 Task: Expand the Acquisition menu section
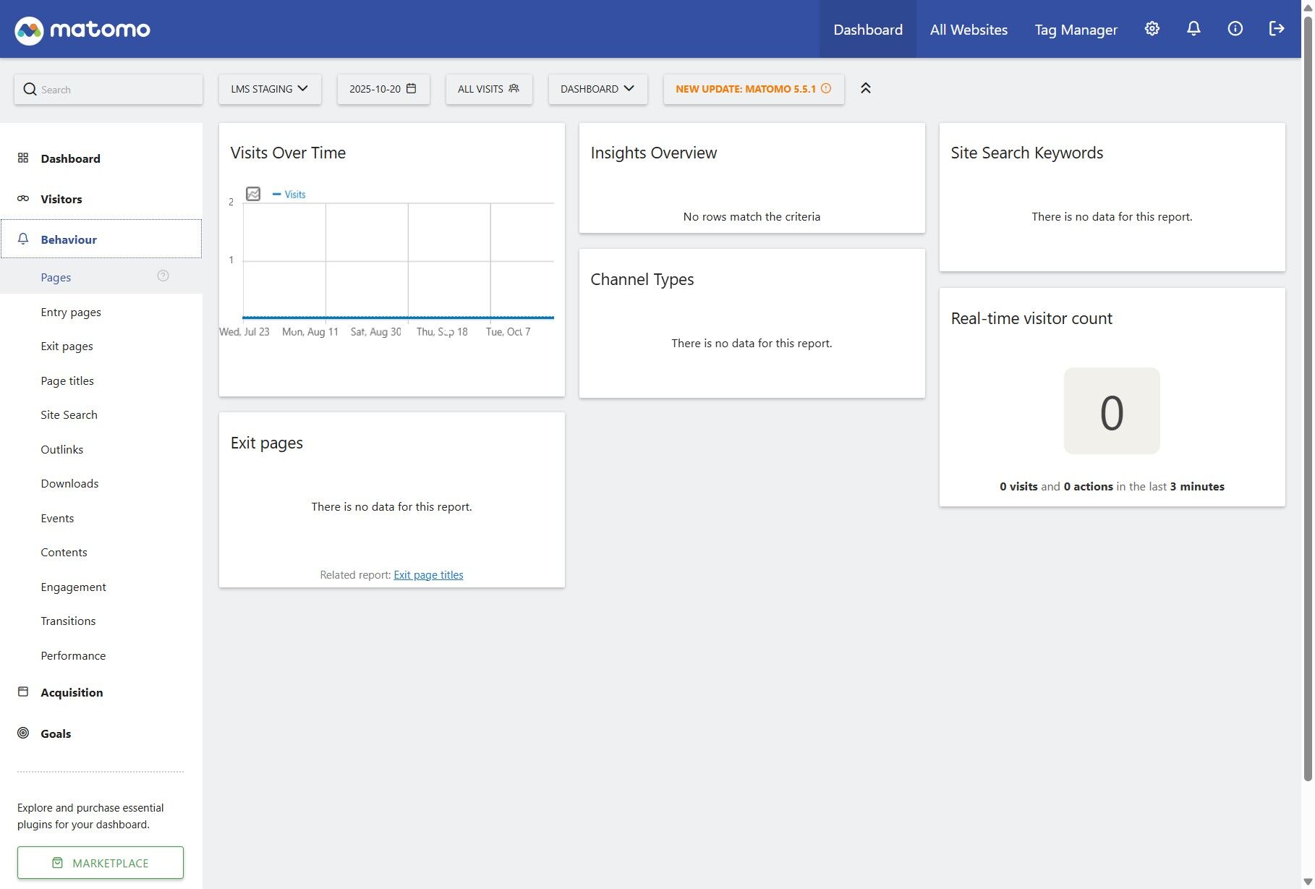(72, 692)
